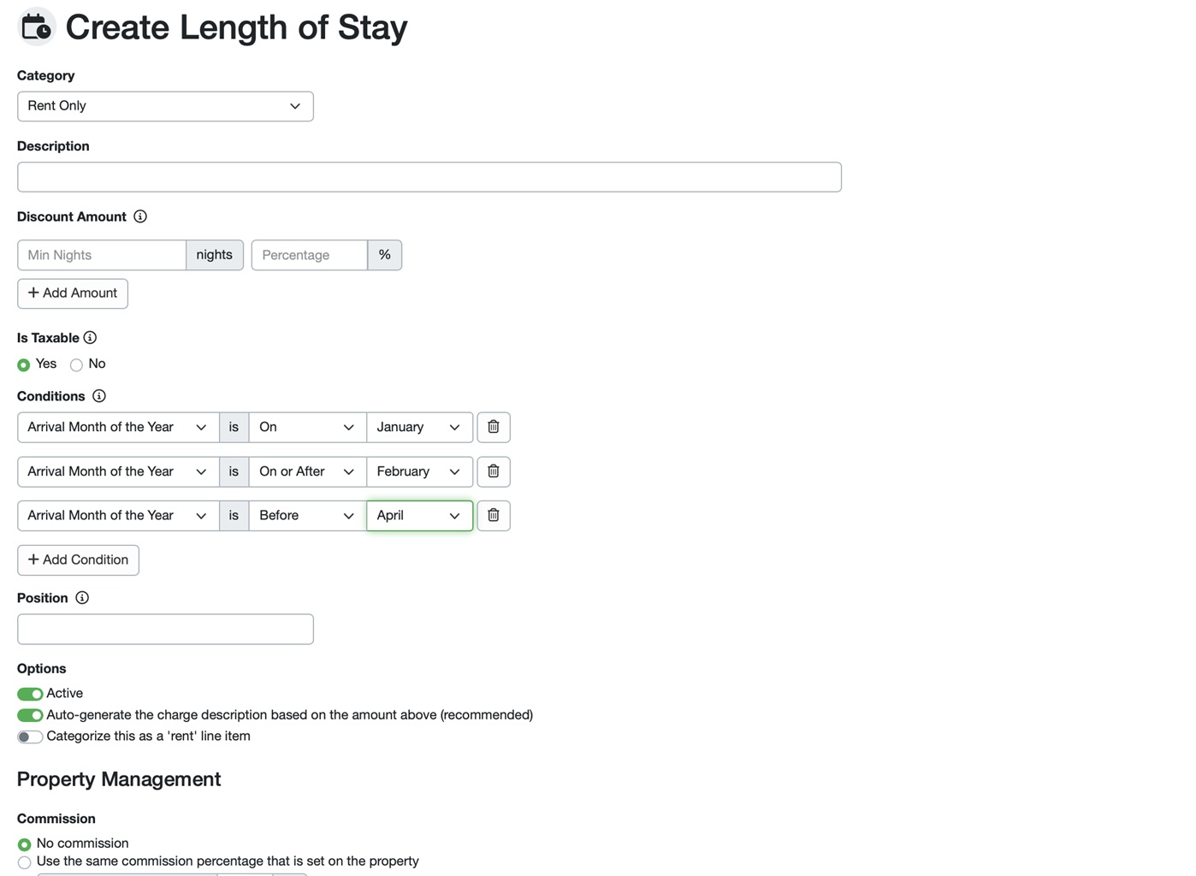Delete the April condition row
The height and width of the screenshot is (876, 1196).
pyautogui.click(x=493, y=515)
